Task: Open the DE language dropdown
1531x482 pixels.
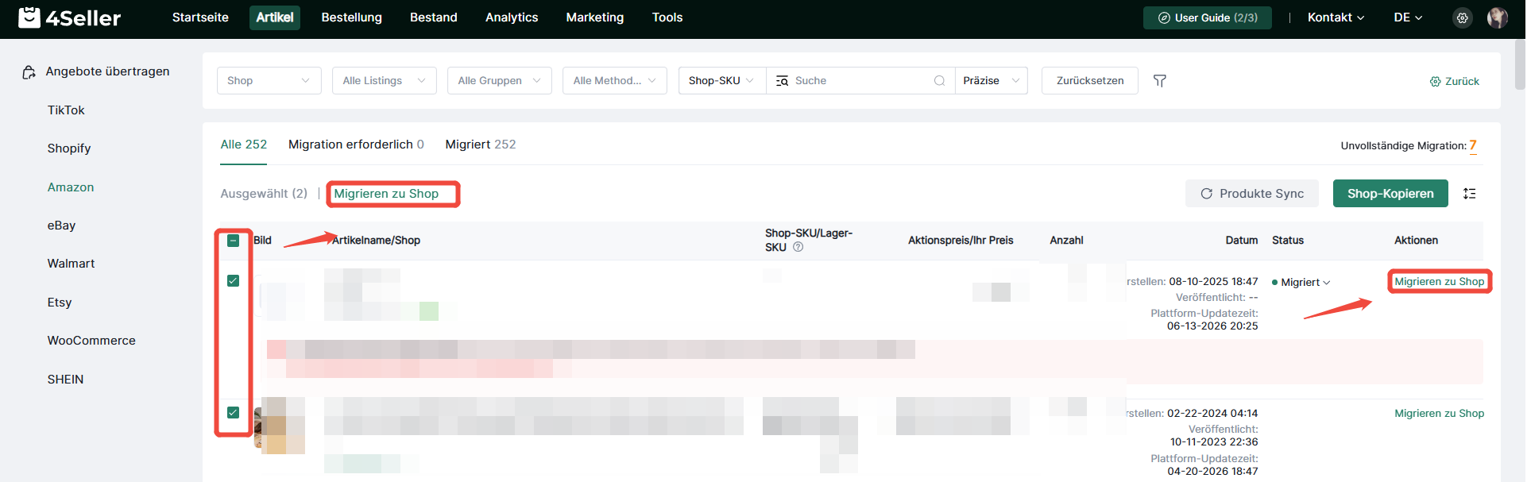Action: pos(1408,17)
